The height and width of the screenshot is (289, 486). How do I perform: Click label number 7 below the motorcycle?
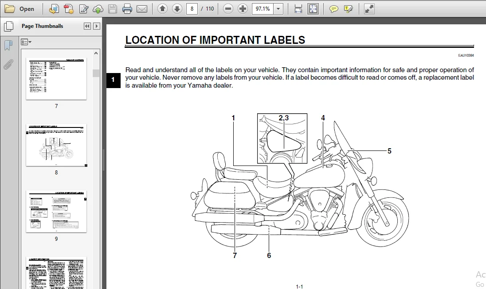235,255
